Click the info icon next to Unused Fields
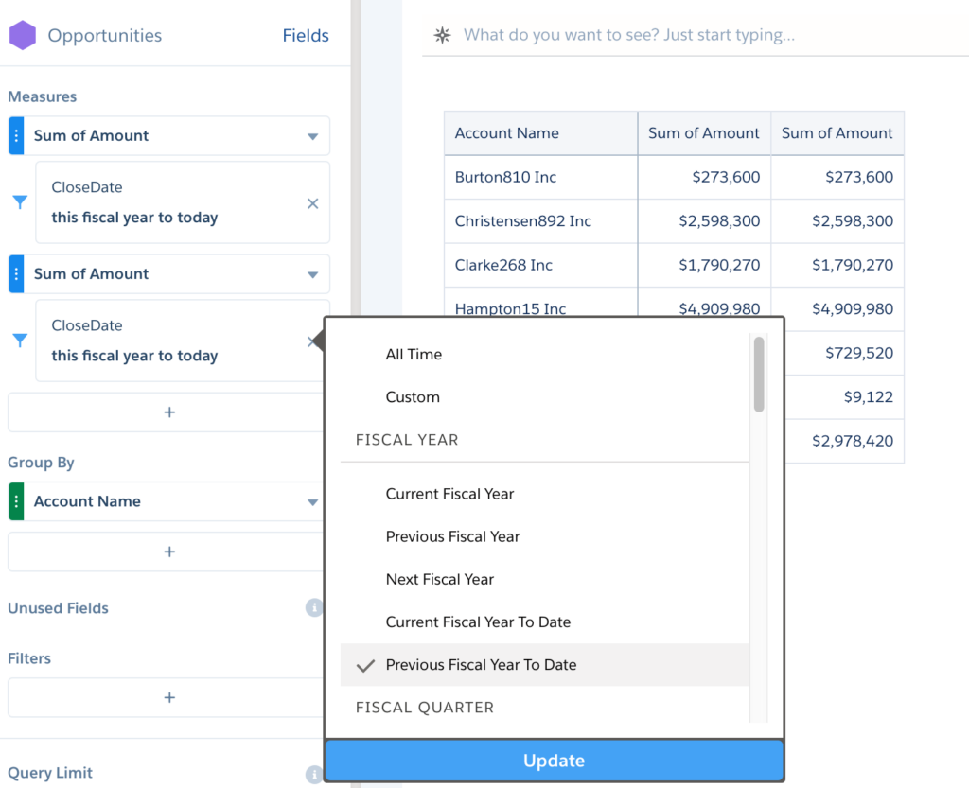The height and width of the screenshot is (788, 969). click(x=314, y=608)
